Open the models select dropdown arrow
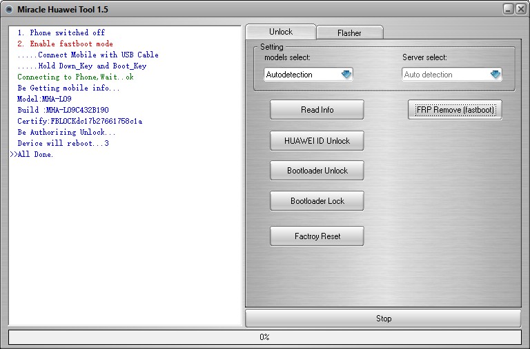 click(346, 75)
